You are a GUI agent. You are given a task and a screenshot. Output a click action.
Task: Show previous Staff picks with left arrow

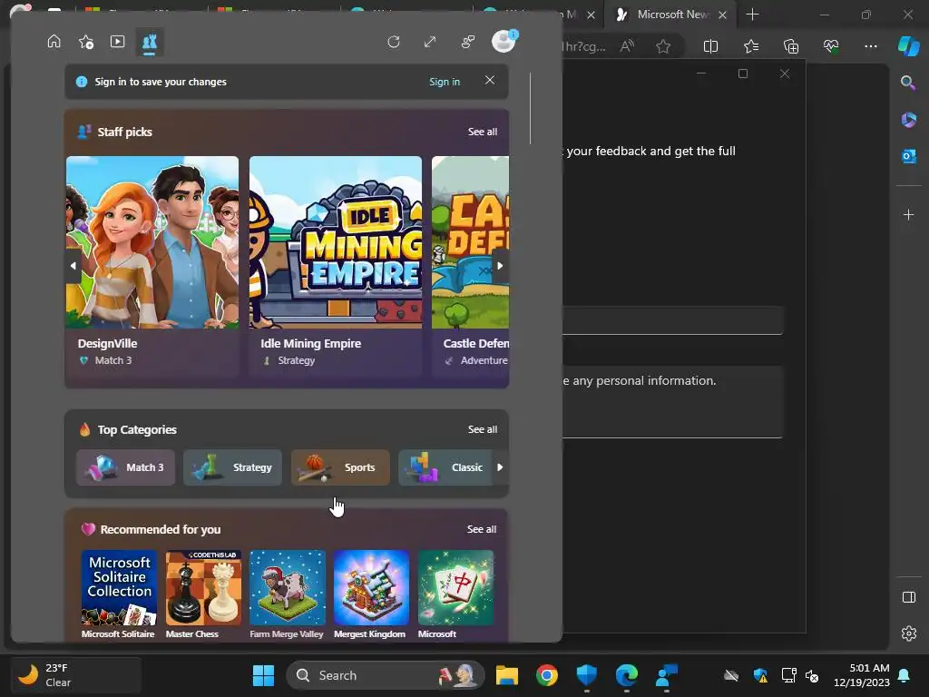(x=73, y=266)
